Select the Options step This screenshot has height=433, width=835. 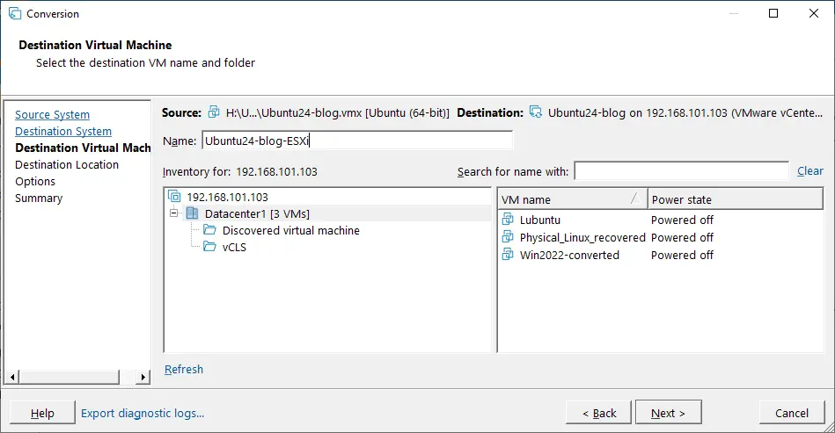(x=35, y=181)
